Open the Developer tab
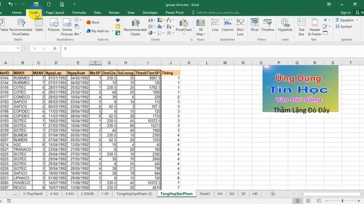 pyautogui.click(x=150, y=12)
